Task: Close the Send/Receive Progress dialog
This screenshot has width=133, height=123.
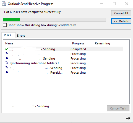Action: [127, 4]
